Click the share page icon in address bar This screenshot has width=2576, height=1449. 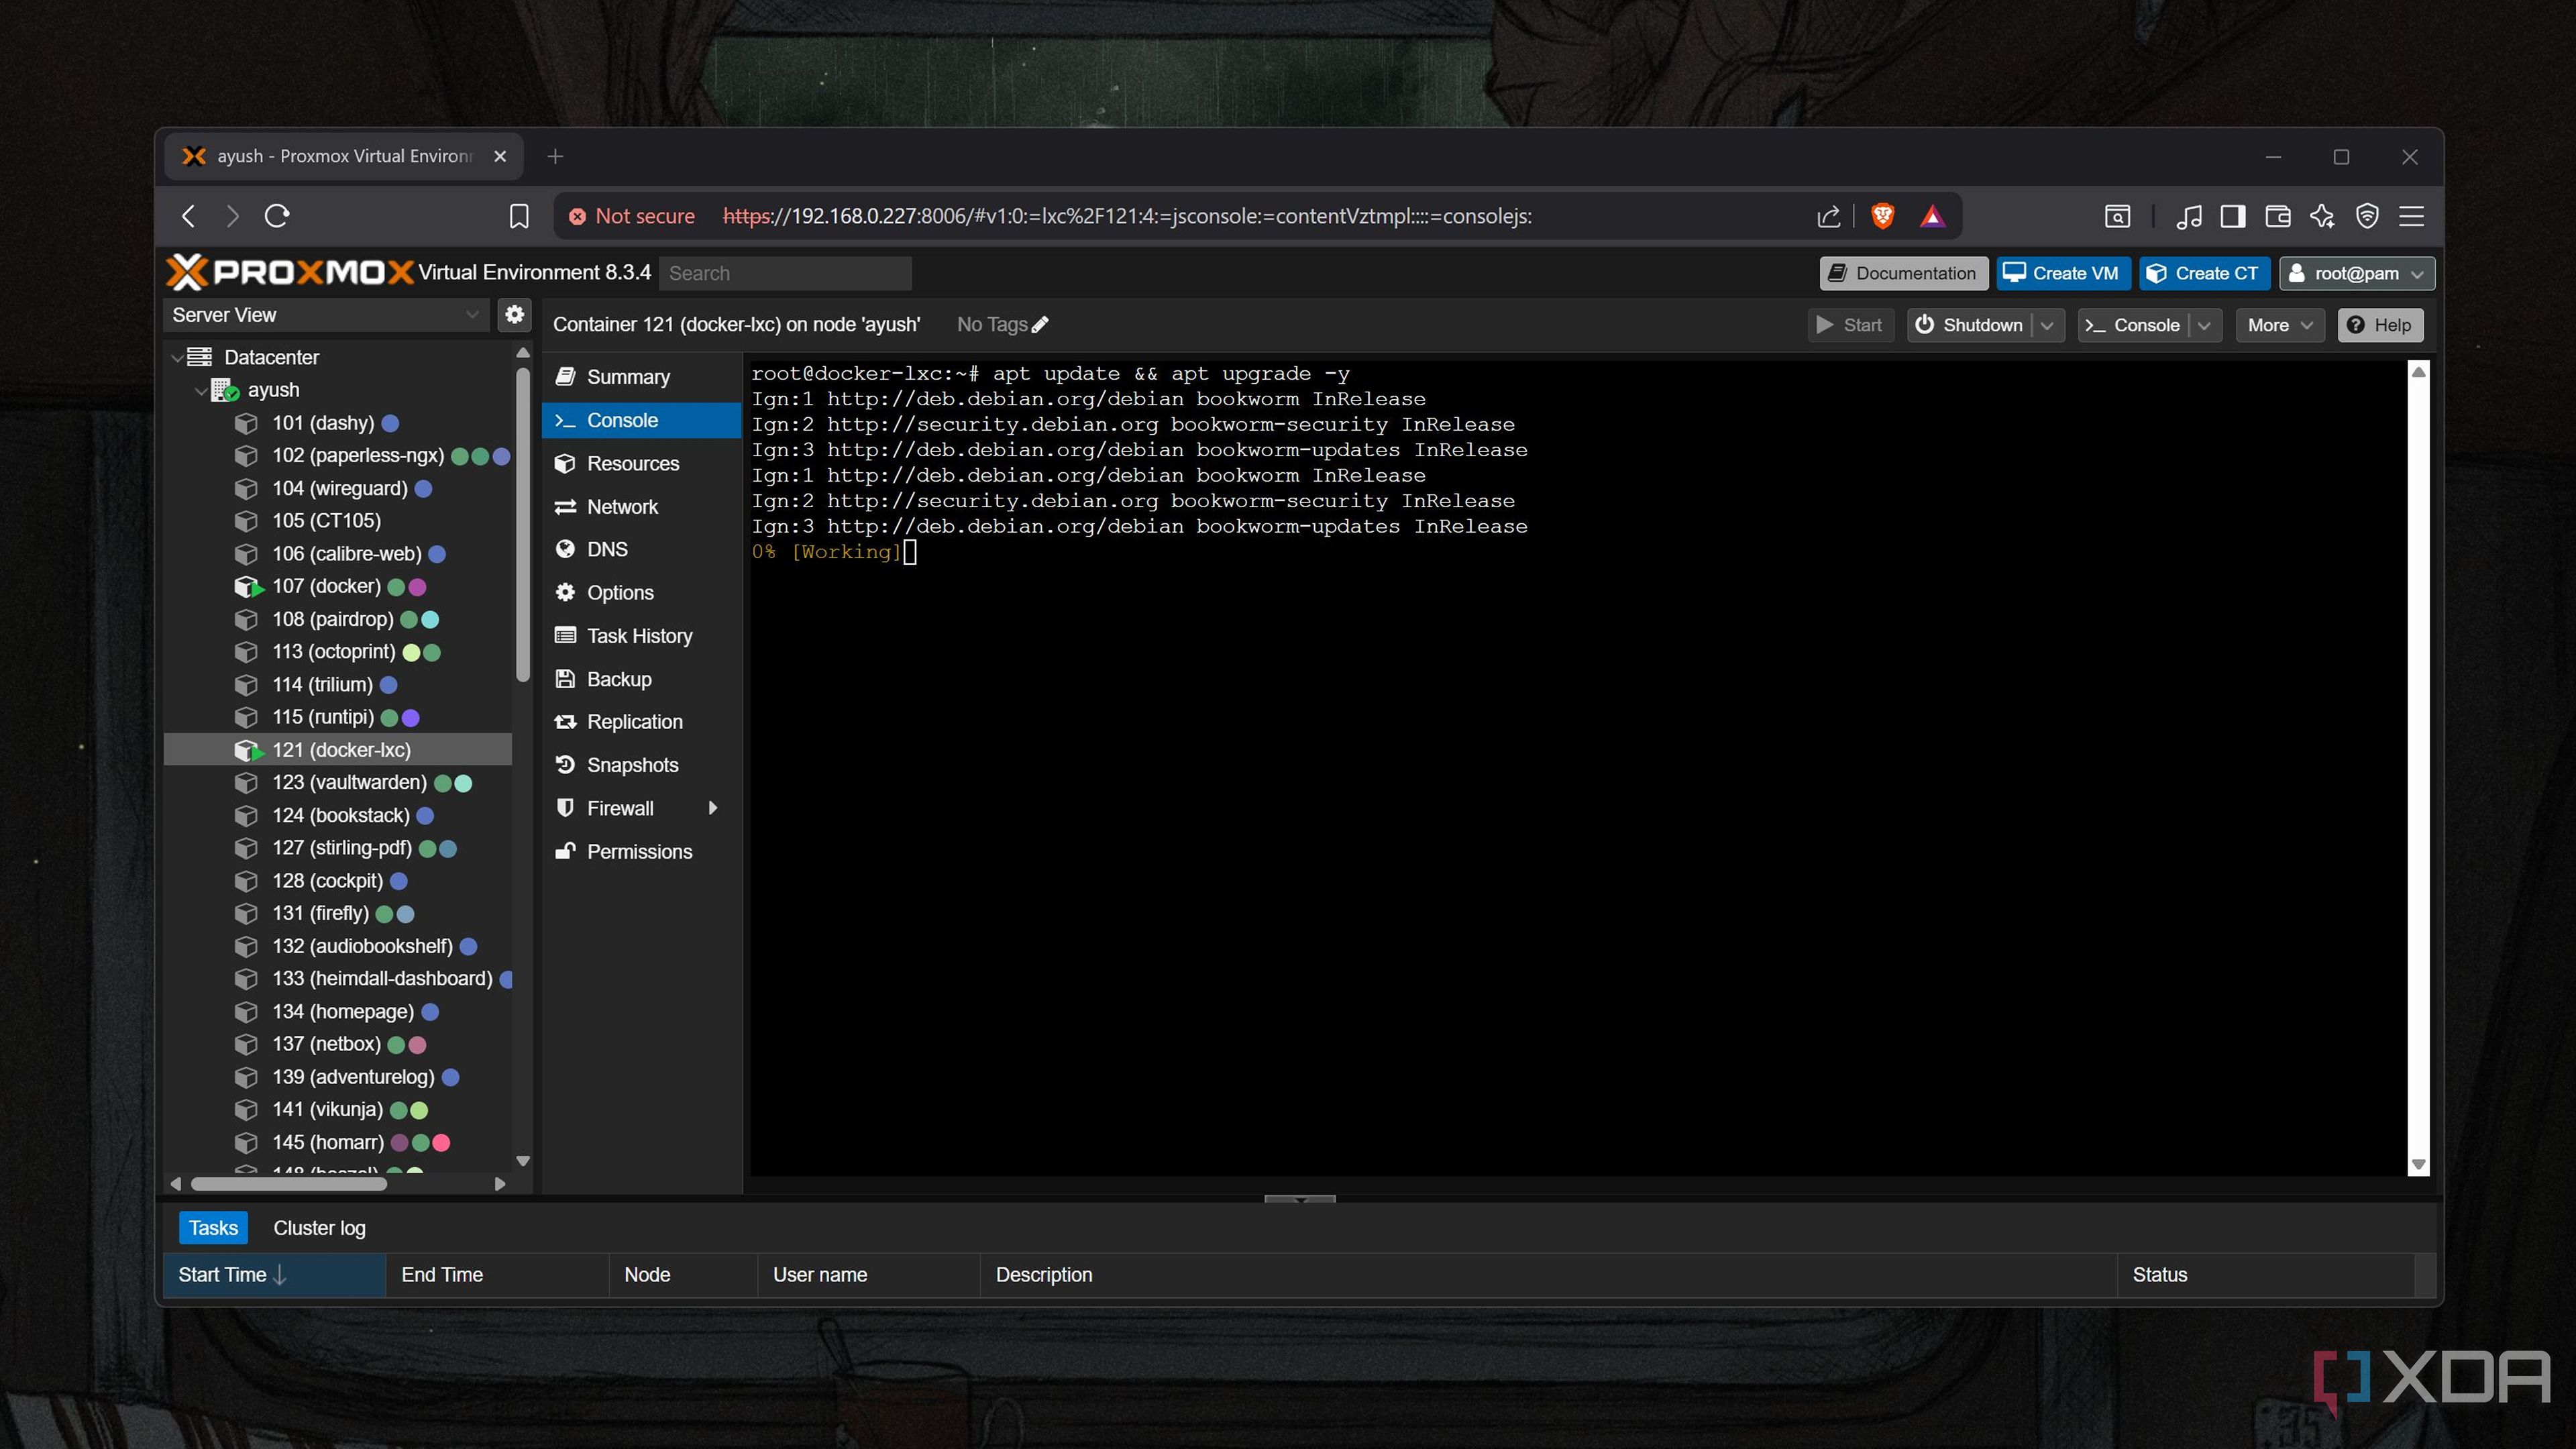click(x=1828, y=216)
